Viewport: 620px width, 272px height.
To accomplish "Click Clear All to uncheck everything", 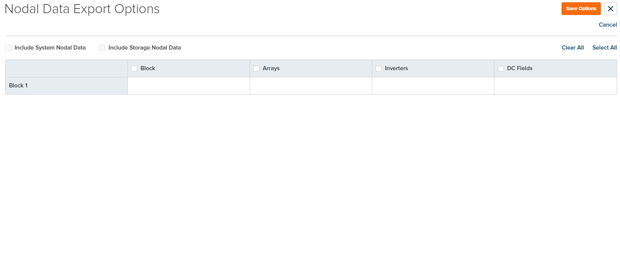I will pyautogui.click(x=573, y=48).
